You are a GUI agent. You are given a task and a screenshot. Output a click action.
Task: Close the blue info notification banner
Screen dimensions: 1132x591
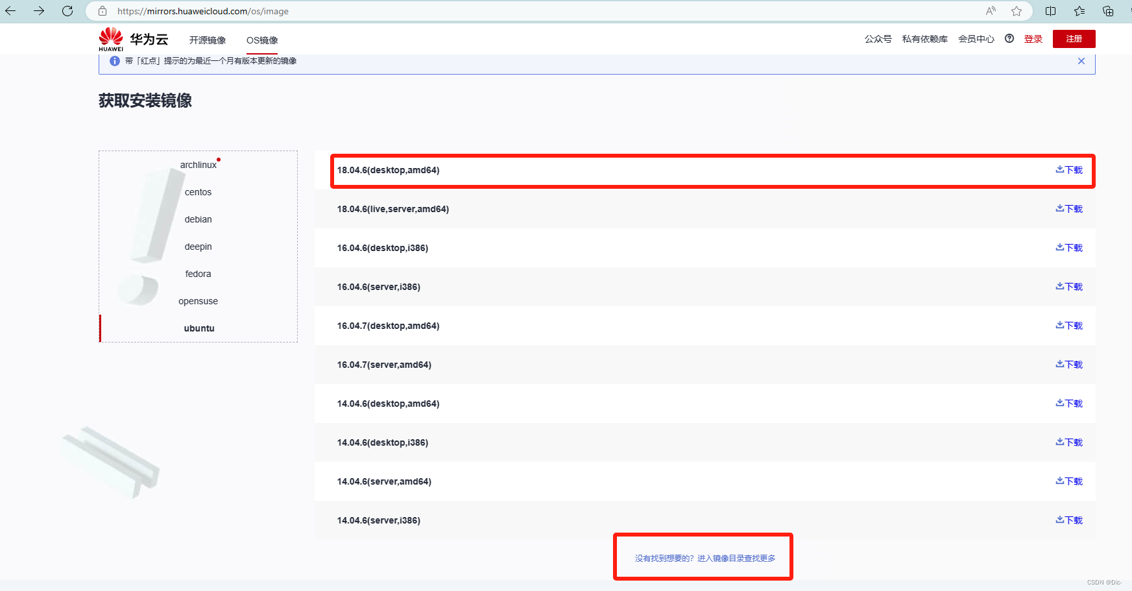point(1081,61)
